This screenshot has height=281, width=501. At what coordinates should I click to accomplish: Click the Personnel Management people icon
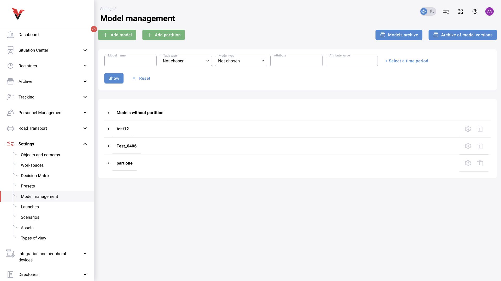pyautogui.click(x=10, y=113)
